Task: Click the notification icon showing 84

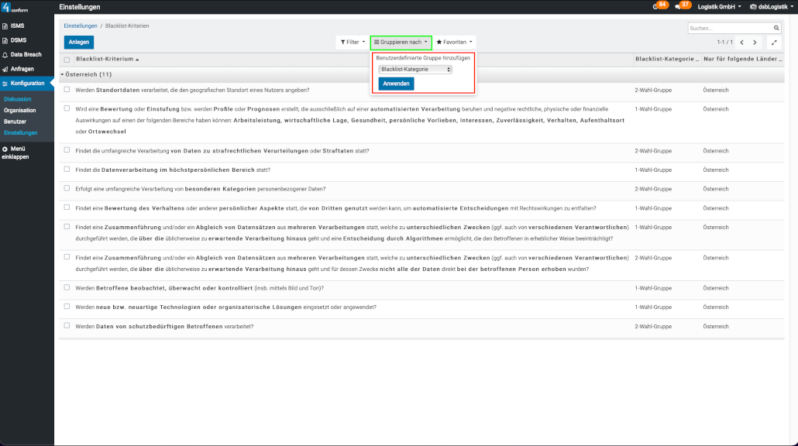Action: (x=659, y=6)
